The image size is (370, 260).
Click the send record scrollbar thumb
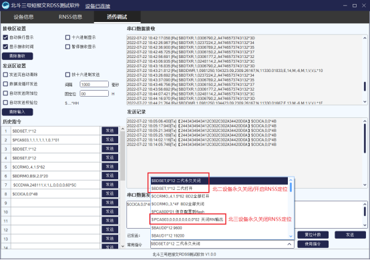coord(365,139)
